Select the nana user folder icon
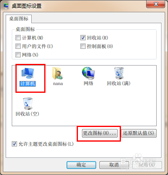The image size is (168, 175). click(58, 73)
